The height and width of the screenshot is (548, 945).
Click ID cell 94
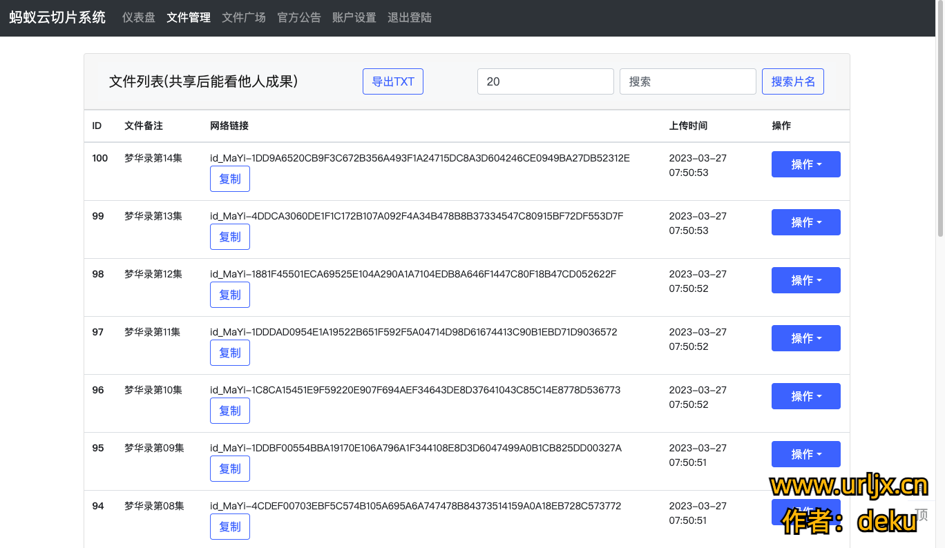click(x=98, y=506)
